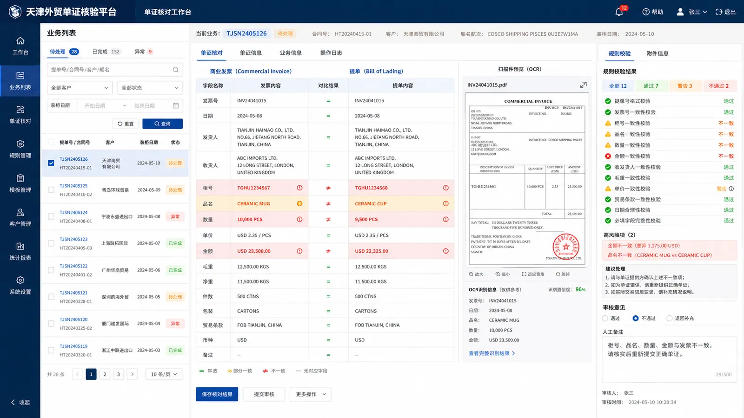This screenshot has width=744, height=418.
Task: Open the 全部客户 dropdown filter
Action: tap(80, 88)
